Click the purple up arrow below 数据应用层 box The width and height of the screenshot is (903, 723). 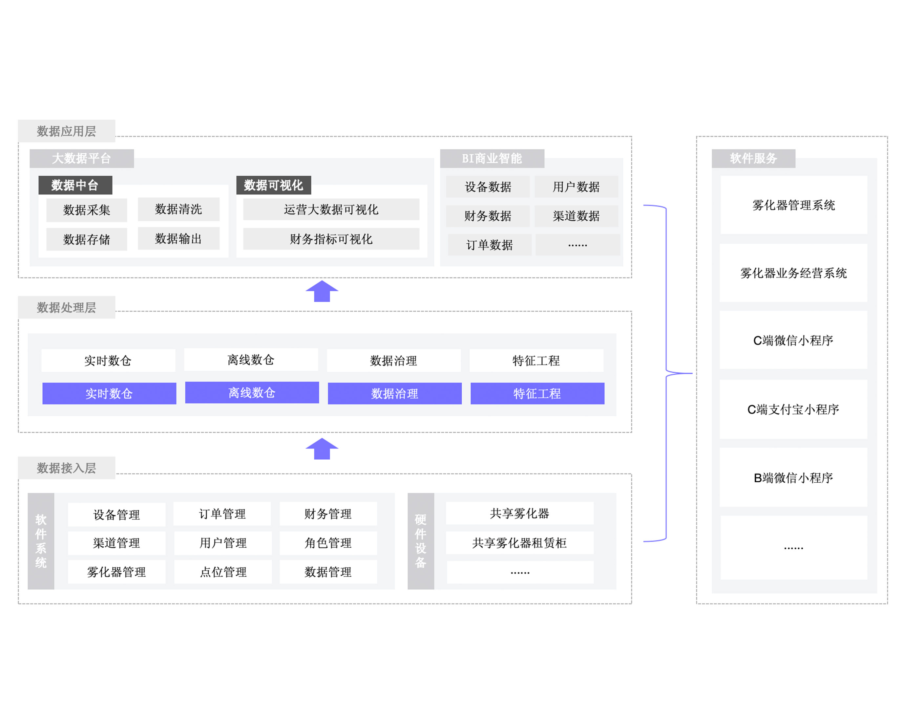[322, 291]
